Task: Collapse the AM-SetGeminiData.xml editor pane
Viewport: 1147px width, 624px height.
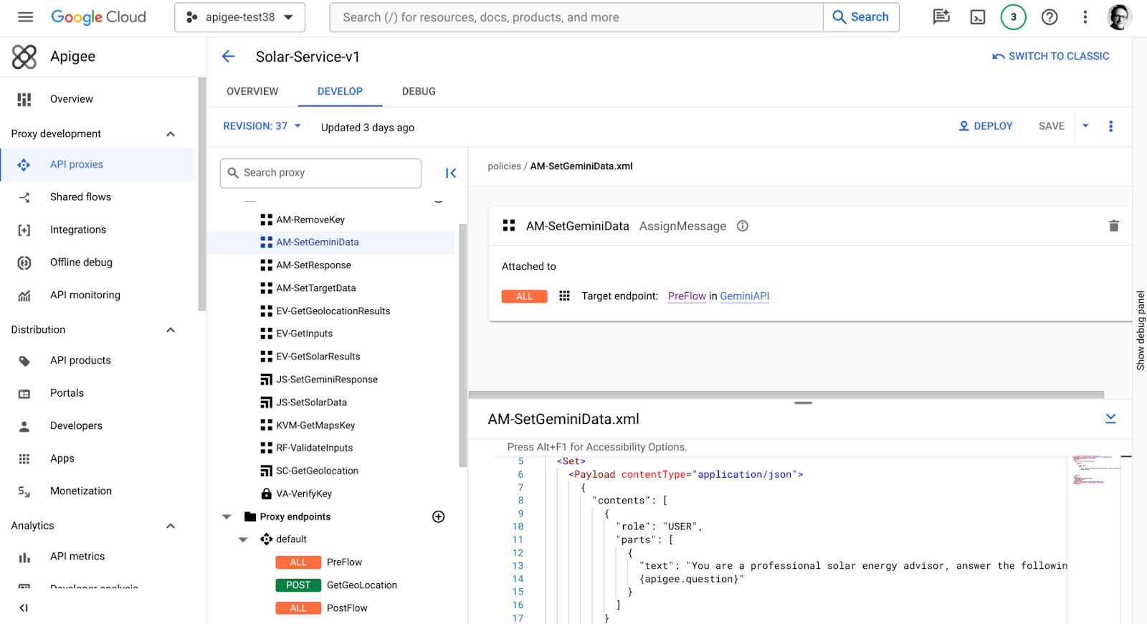Action: 1110,418
